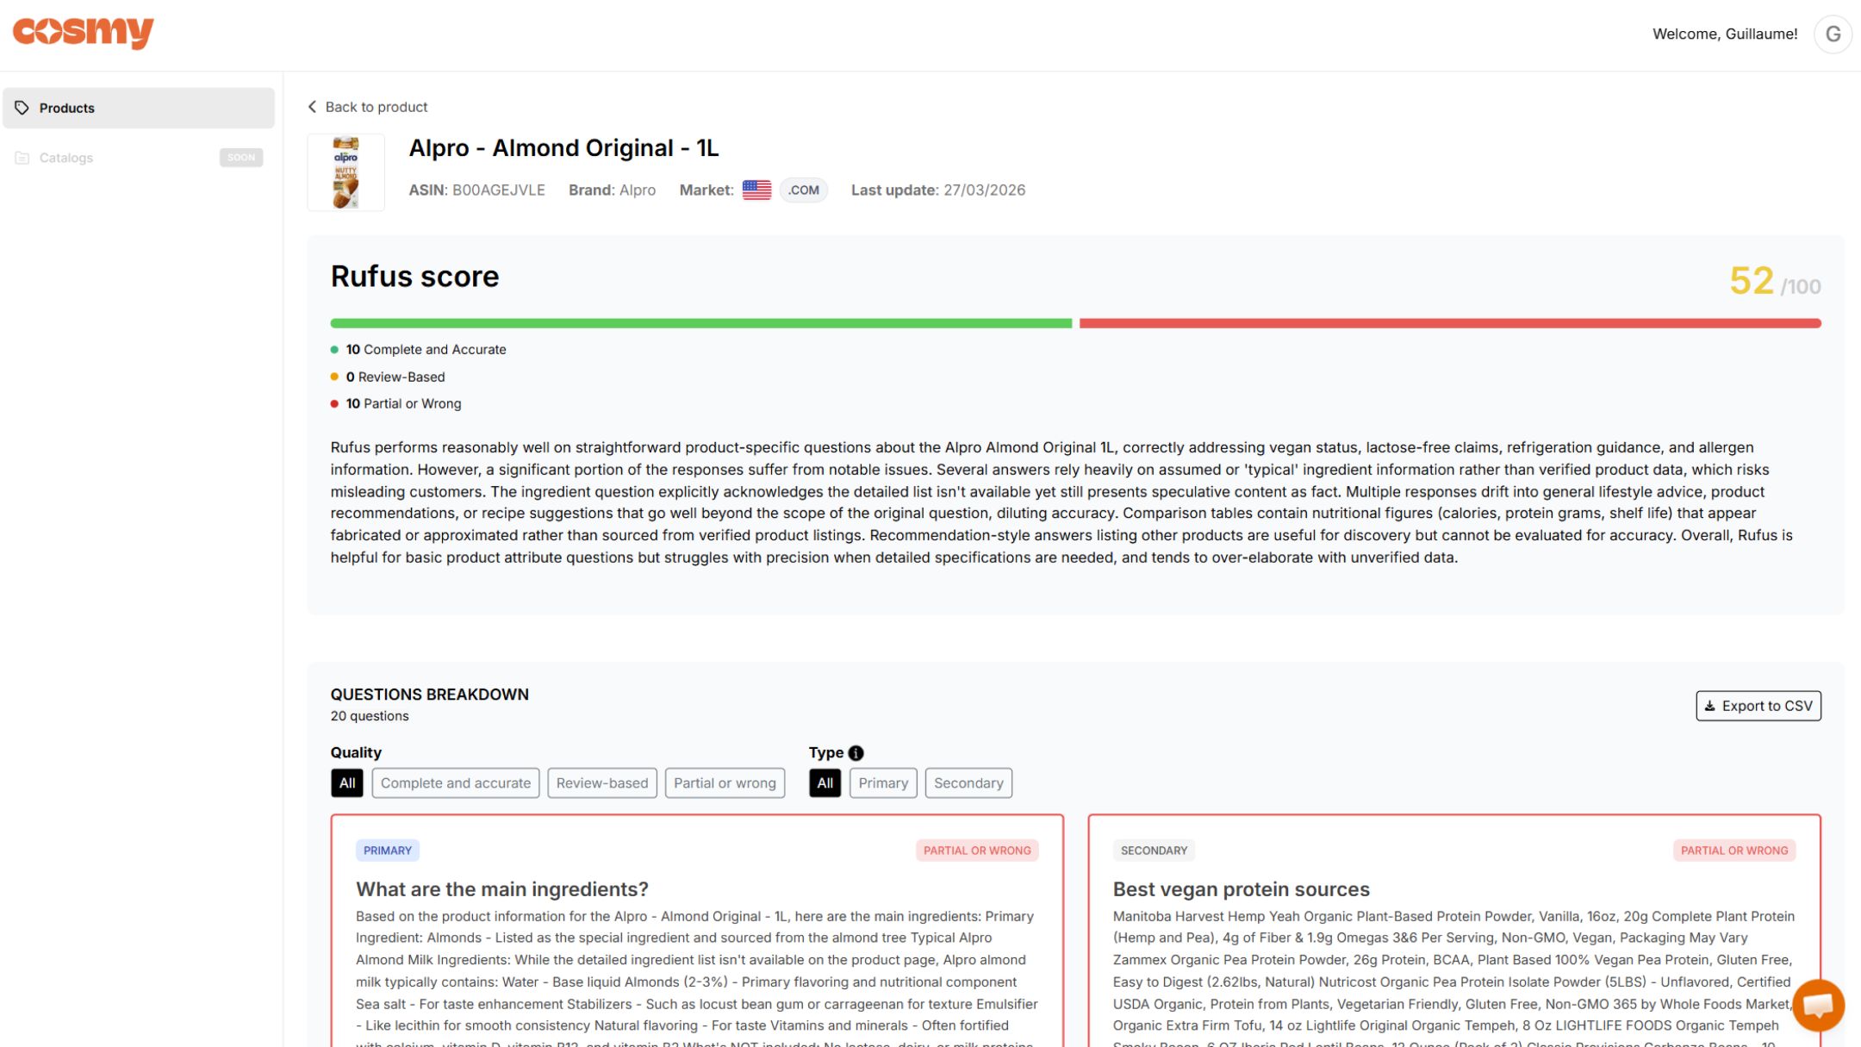Click the .COM marketplace badge
1861x1047 pixels.
802,190
